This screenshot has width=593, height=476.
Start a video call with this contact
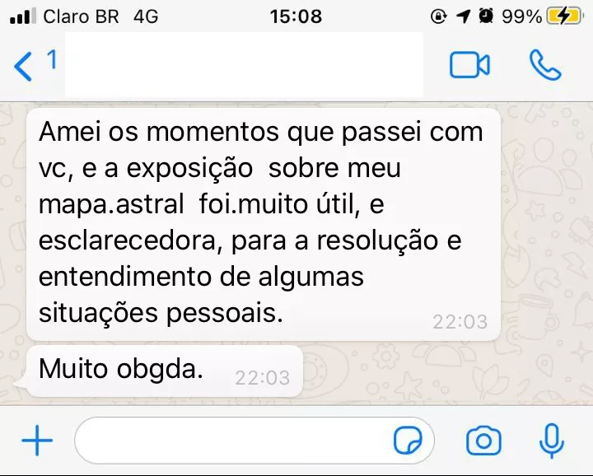click(x=469, y=65)
